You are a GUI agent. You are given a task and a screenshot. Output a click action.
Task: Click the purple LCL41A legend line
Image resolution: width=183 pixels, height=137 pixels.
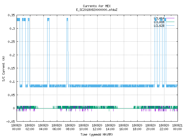tap(170, 18)
